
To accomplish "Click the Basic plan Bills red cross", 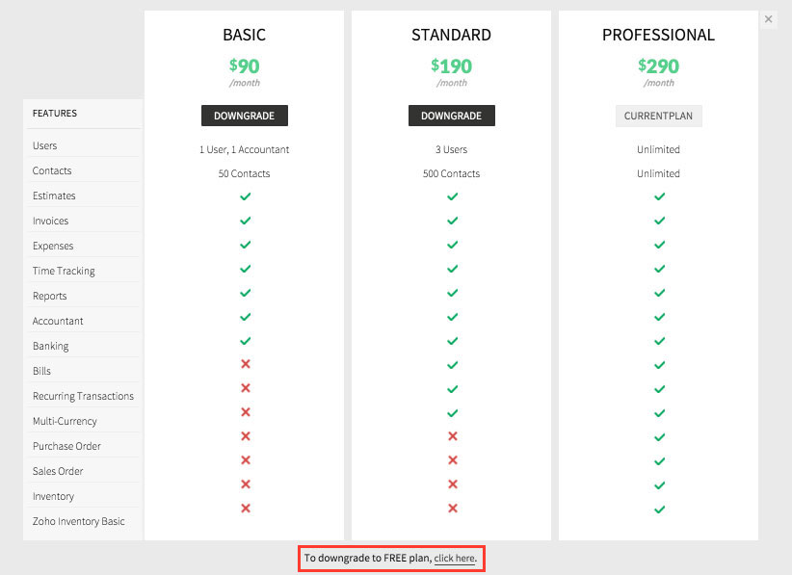I will (246, 364).
